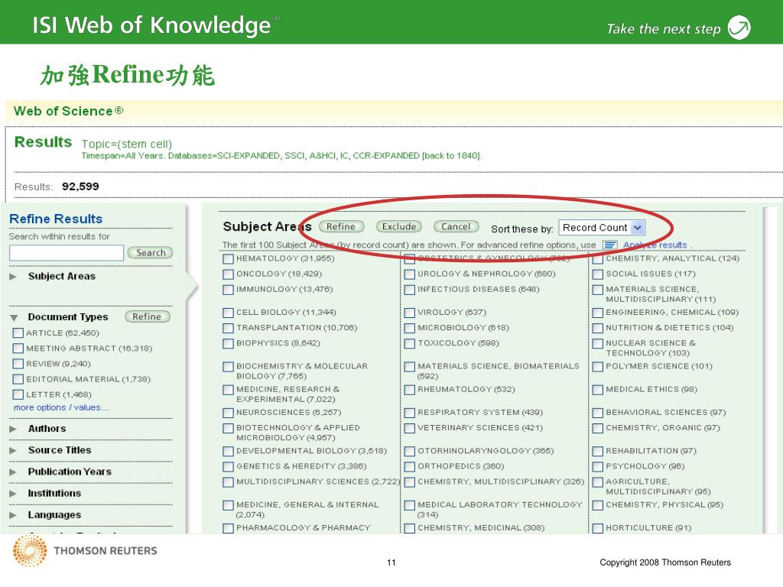The height and width of the screenshot is (587, 783).
Task: Check the BIOPHYSICS checkbox
Action: (228, 343)
